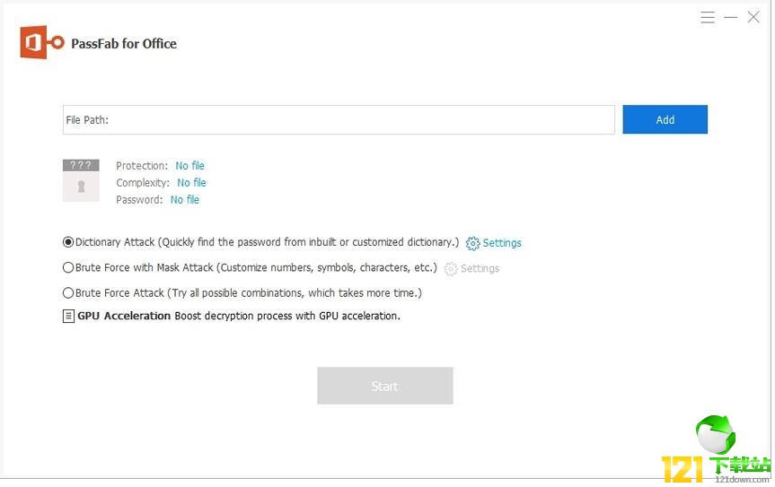Click the greyed gear icon beside Mask Attack
Image resolution: width=775 pixels, height=487 pixels.
coord(451,269)
